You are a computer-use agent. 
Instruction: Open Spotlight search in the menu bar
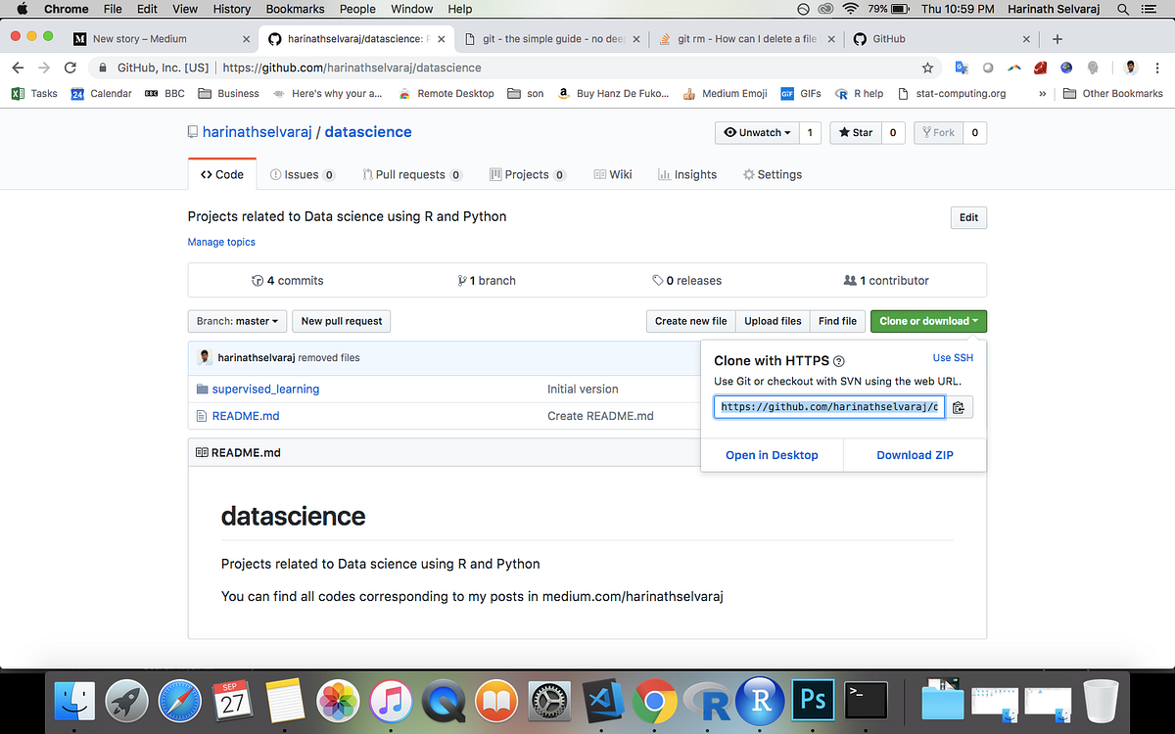coord(1122,9)
